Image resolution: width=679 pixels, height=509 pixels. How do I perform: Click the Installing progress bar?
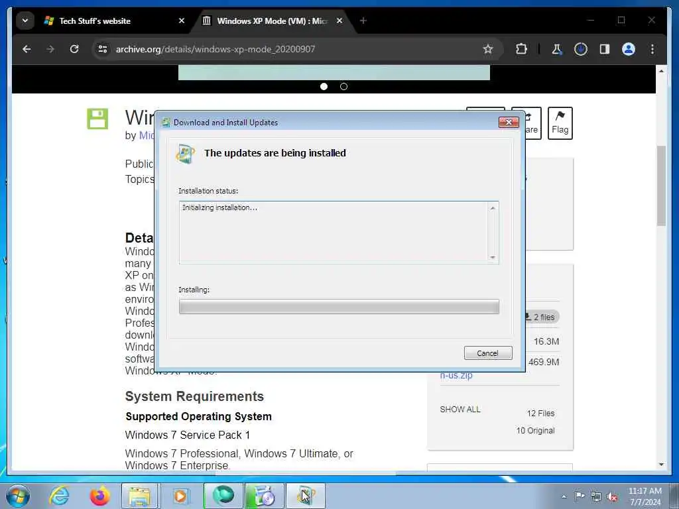coord(339,306)
